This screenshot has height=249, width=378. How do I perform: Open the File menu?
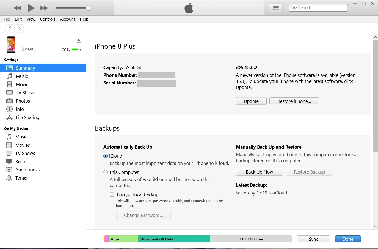pos(7,19)
